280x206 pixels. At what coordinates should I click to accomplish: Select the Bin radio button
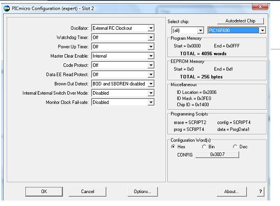pyautogui.click(x=204, y=147)
